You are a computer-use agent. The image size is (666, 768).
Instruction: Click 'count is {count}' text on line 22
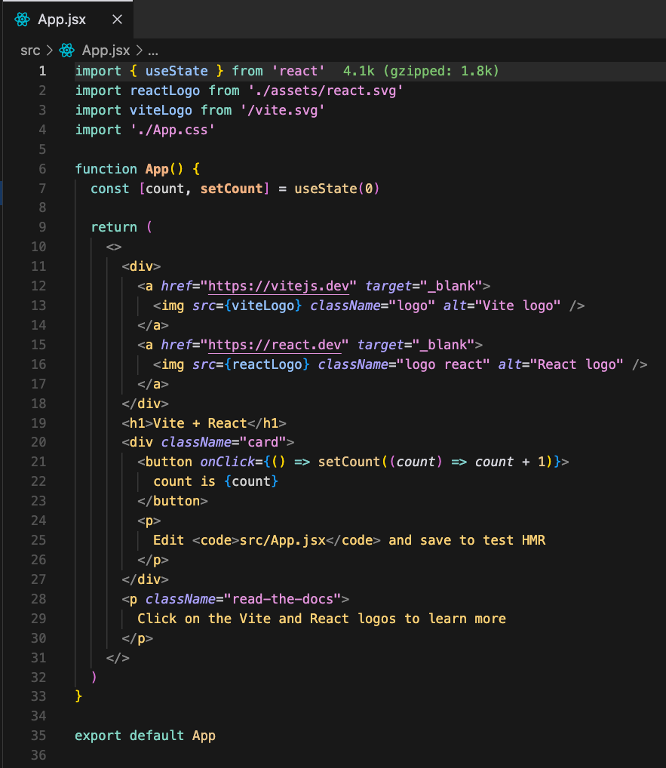pos(216,481)
